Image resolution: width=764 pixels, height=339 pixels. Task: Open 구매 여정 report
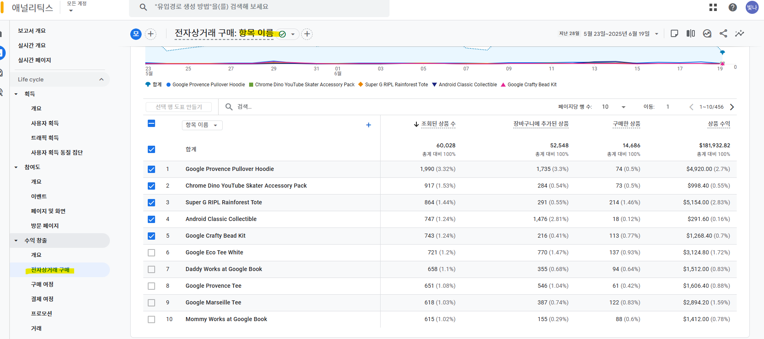(x=42, y=284)
